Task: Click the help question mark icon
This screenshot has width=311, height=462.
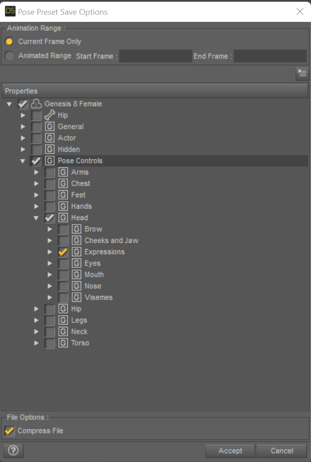Action: [x=13, y=450]
